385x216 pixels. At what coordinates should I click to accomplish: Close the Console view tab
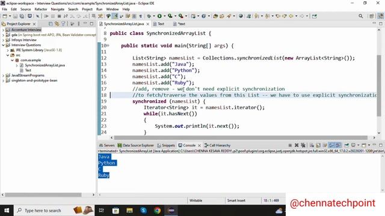[199, 145]
